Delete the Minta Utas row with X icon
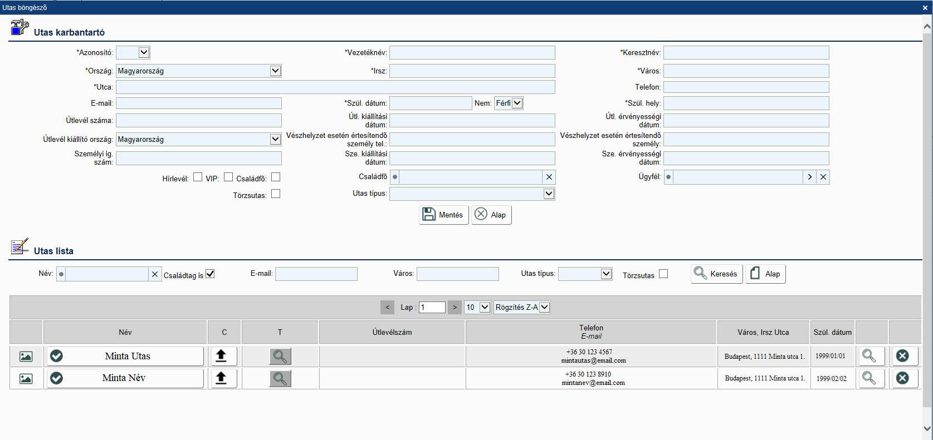The height and width of the screenshot is (440, 933). pyautogui.click(x=902, y=356)
